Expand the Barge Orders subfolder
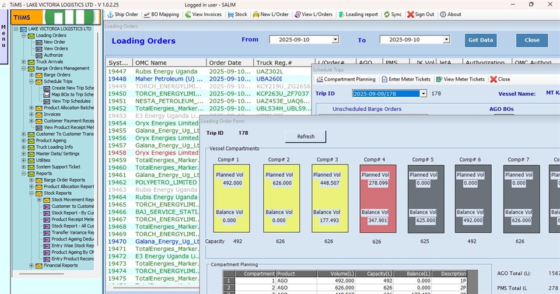 coord(32,75)
